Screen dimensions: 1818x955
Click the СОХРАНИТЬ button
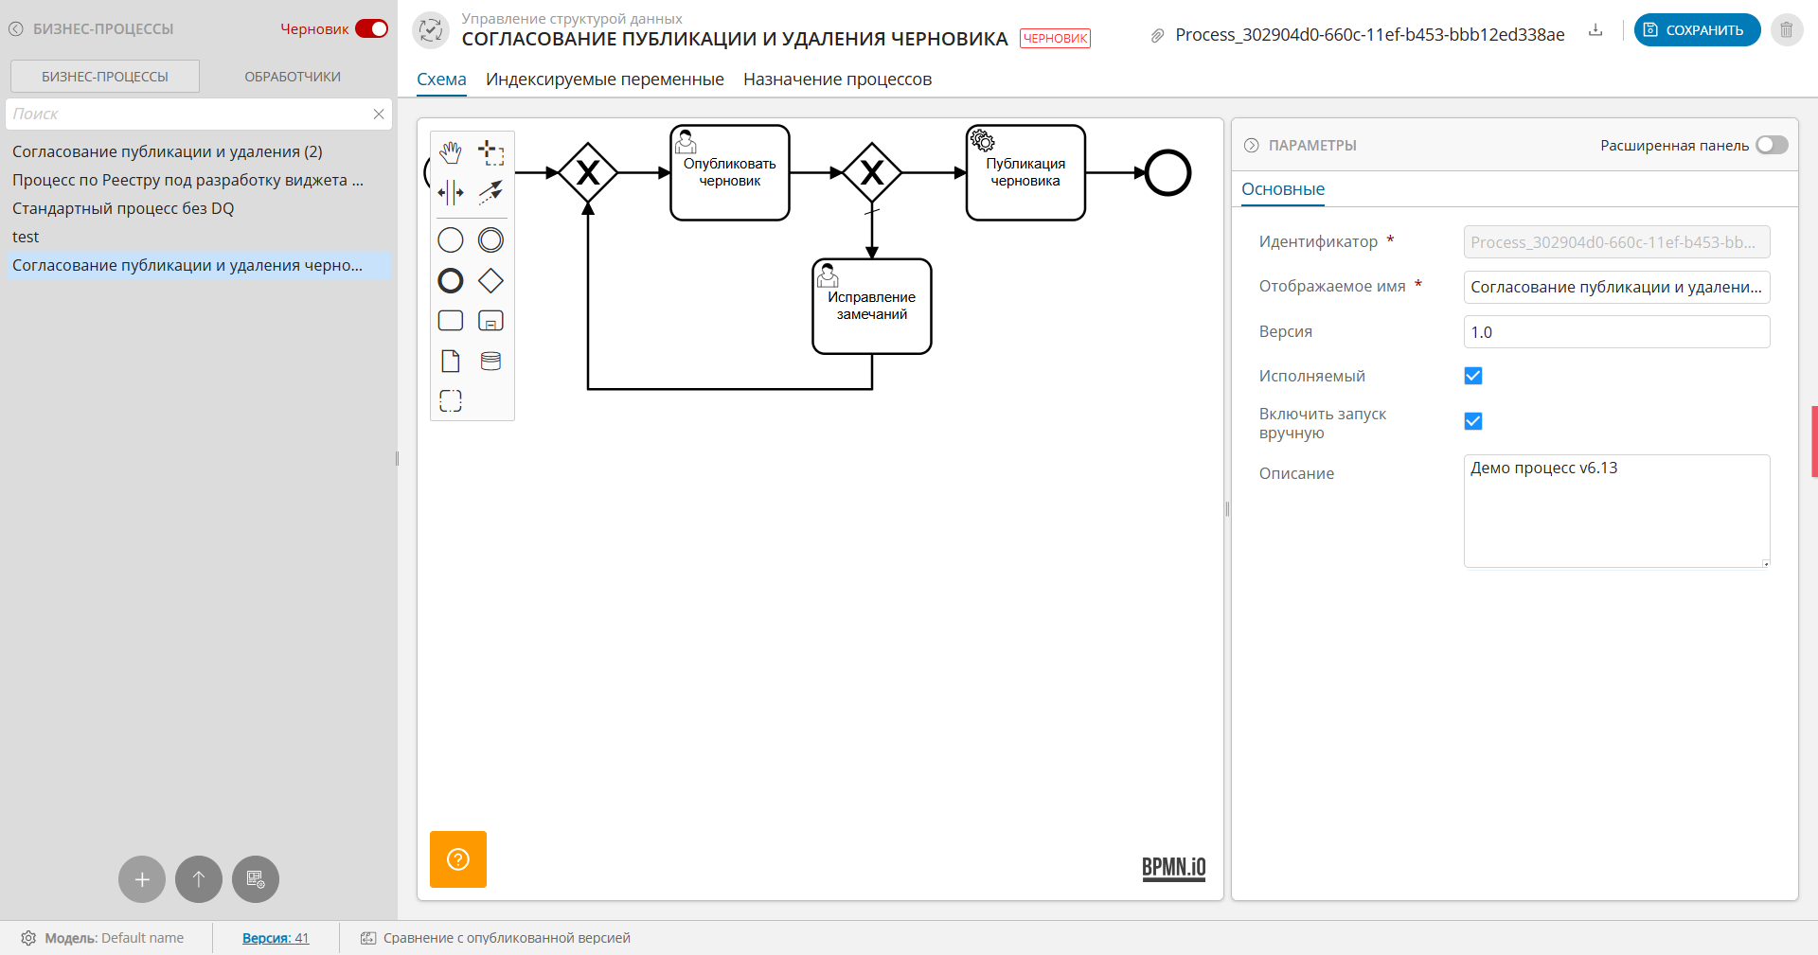pos(1697,30)
